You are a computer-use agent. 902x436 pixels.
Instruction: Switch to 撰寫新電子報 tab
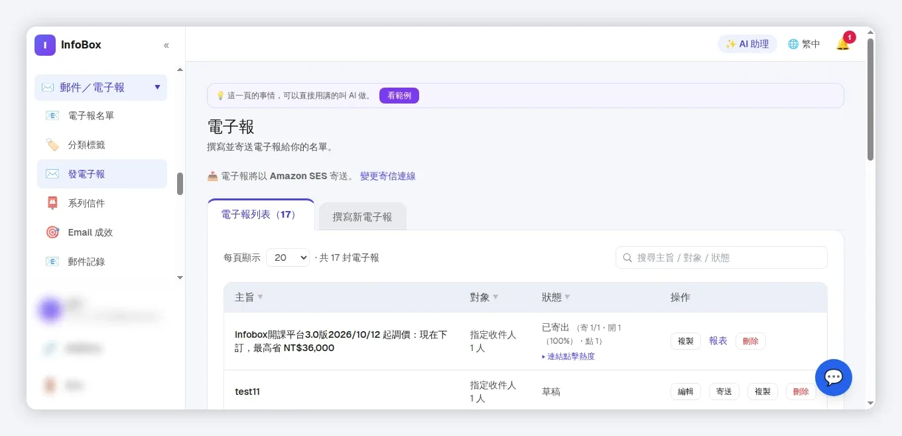[362, 216]
